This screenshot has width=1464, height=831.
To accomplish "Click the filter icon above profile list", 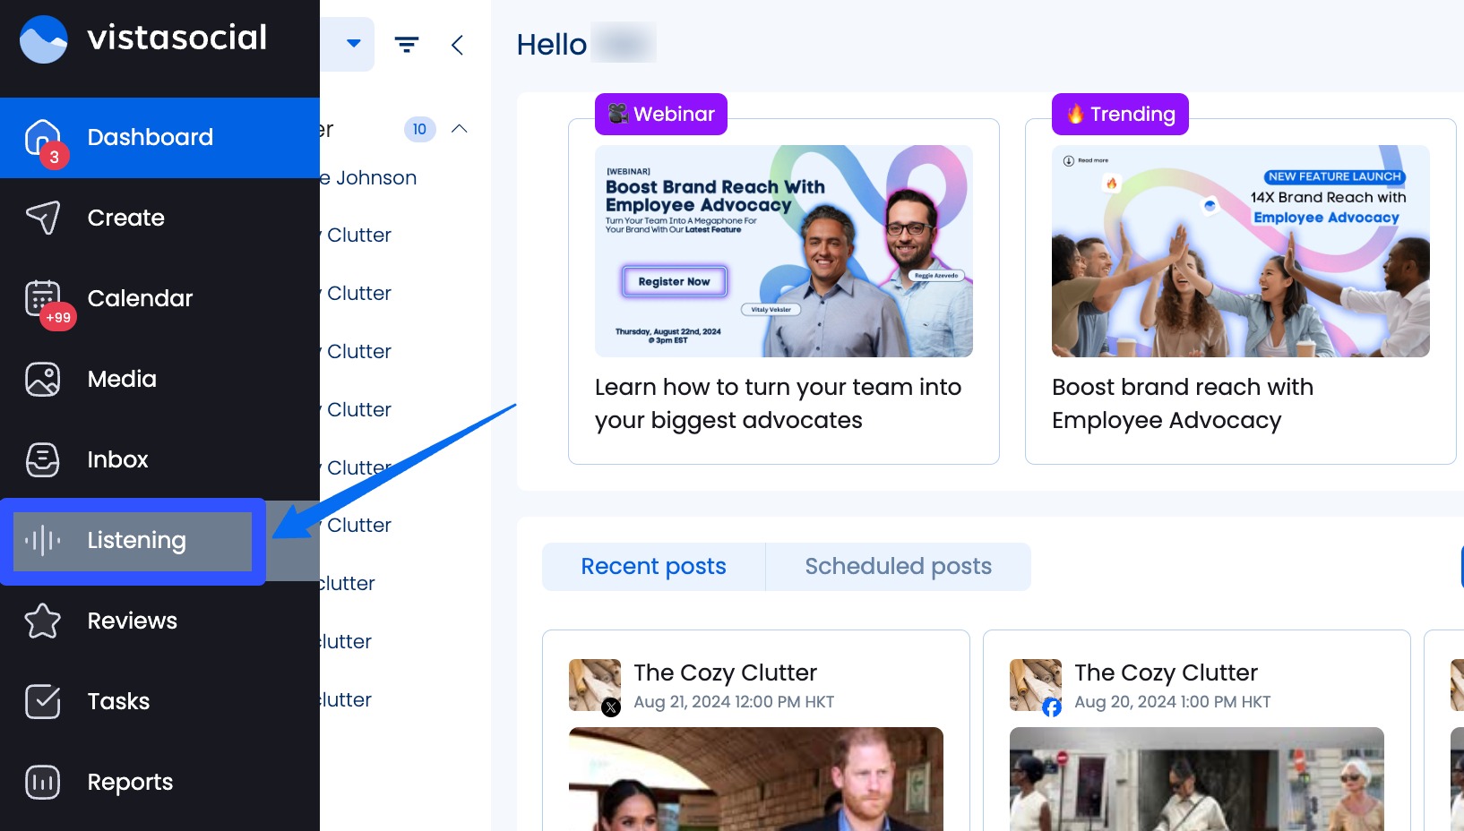I will (407, 45).
